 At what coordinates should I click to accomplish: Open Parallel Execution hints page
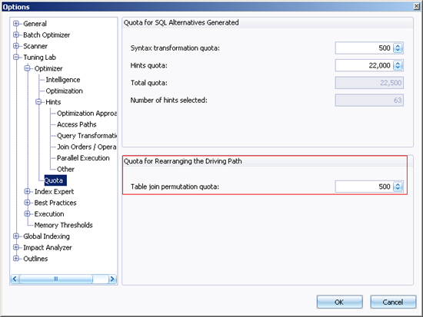83,158
